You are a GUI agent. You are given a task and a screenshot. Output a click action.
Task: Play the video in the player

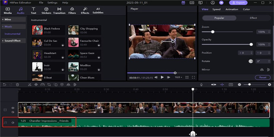coord(162,77)
